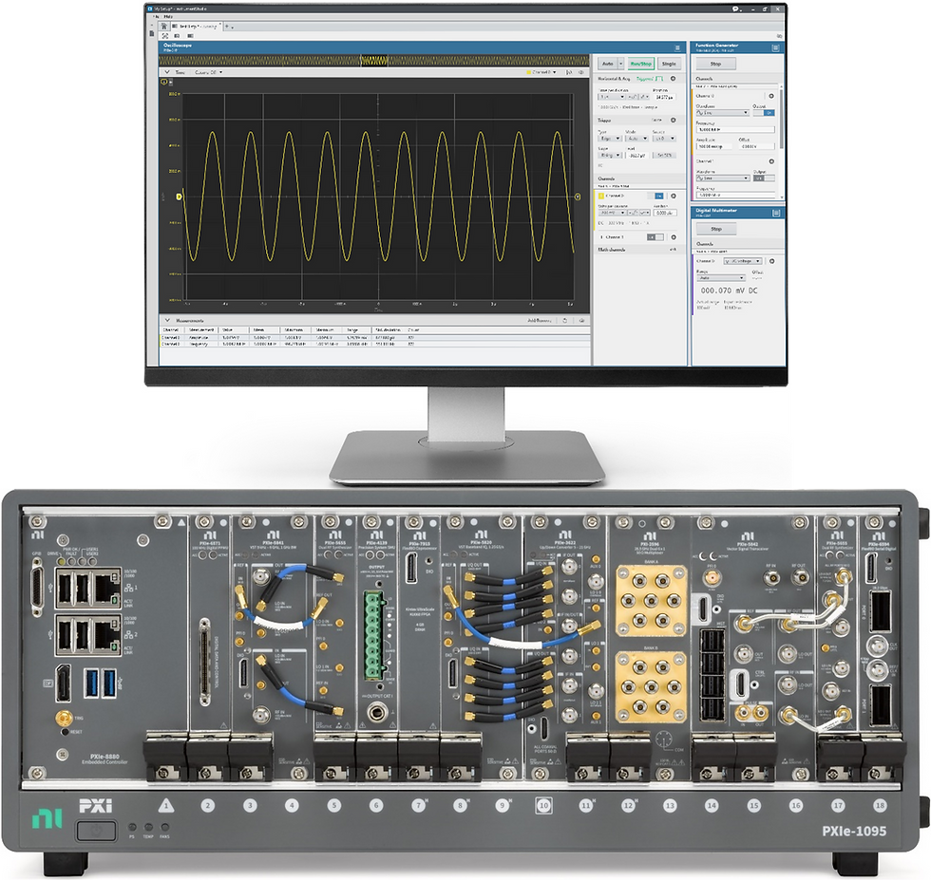The image size is (931, 880).
Task: Open Channel 0 selector above graph
Action: 542,72
